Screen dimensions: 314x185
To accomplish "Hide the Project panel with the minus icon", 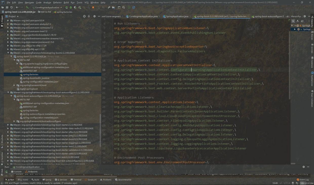I will click(x=99, y=16).
